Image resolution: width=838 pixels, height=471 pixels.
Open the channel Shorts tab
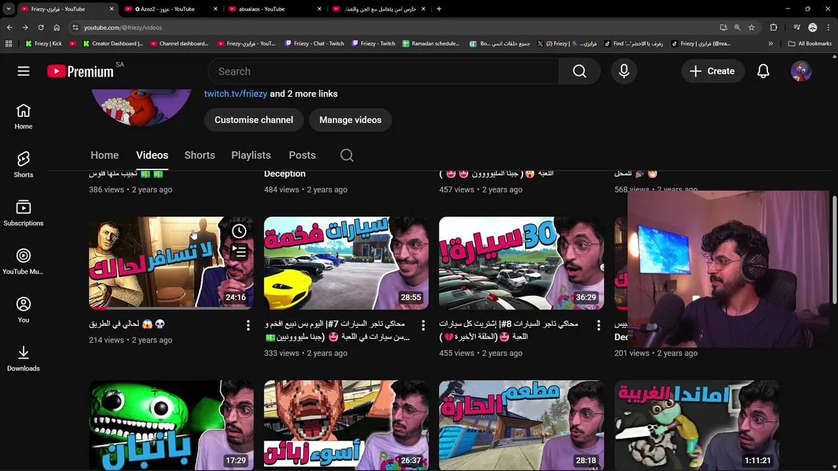click(x=200, y=155)
